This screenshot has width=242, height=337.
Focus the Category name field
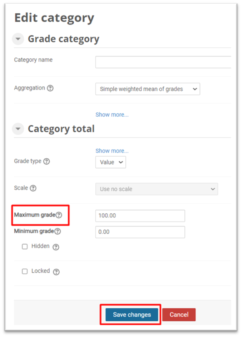pos(163,62)
